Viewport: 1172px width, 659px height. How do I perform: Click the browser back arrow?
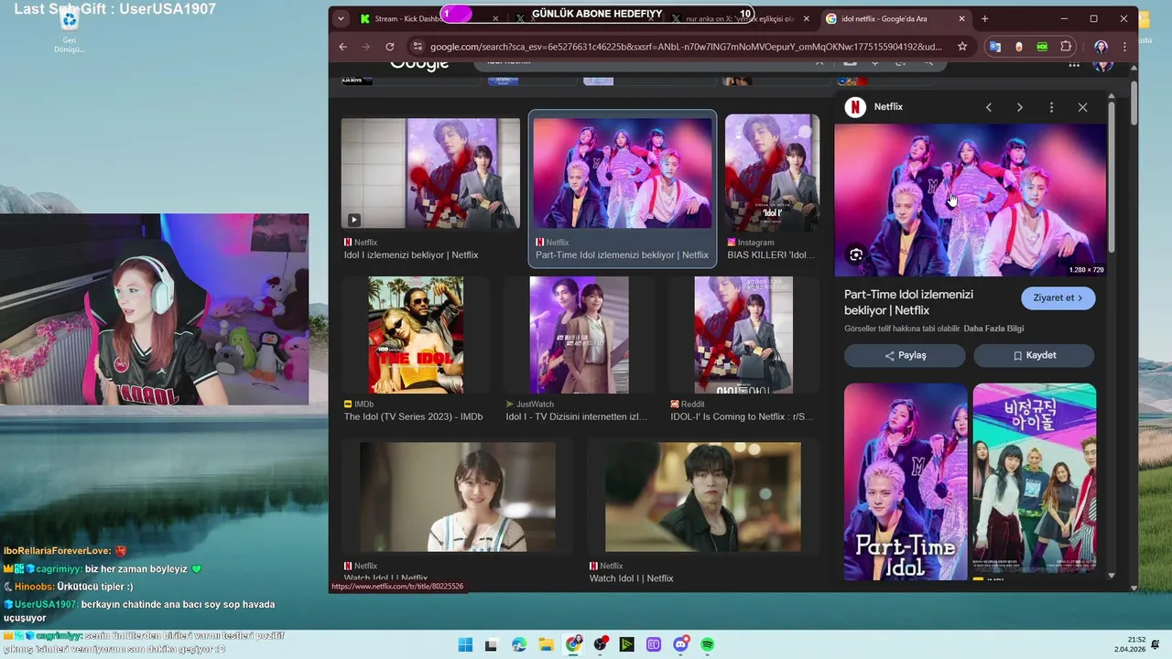[342, 47]
